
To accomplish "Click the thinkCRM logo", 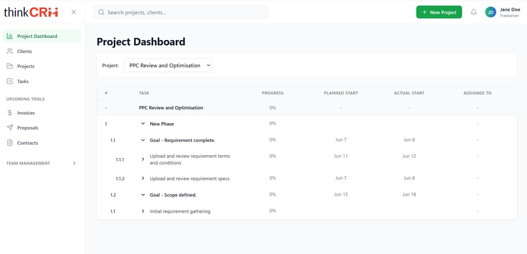I will point(31,12).
